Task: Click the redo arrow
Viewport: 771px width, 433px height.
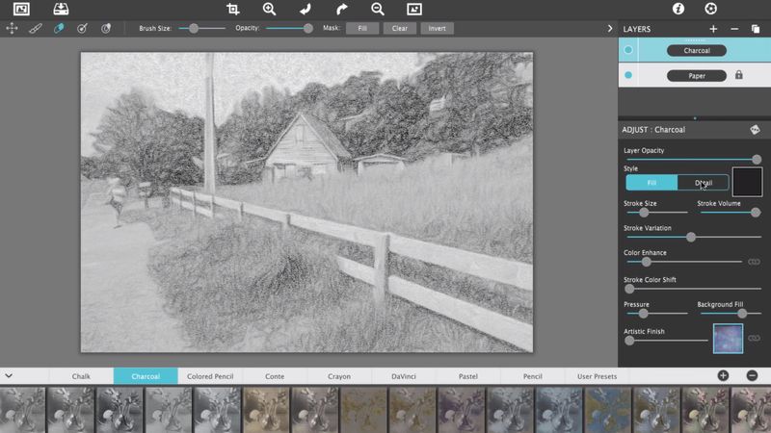Action: [342, 9]
